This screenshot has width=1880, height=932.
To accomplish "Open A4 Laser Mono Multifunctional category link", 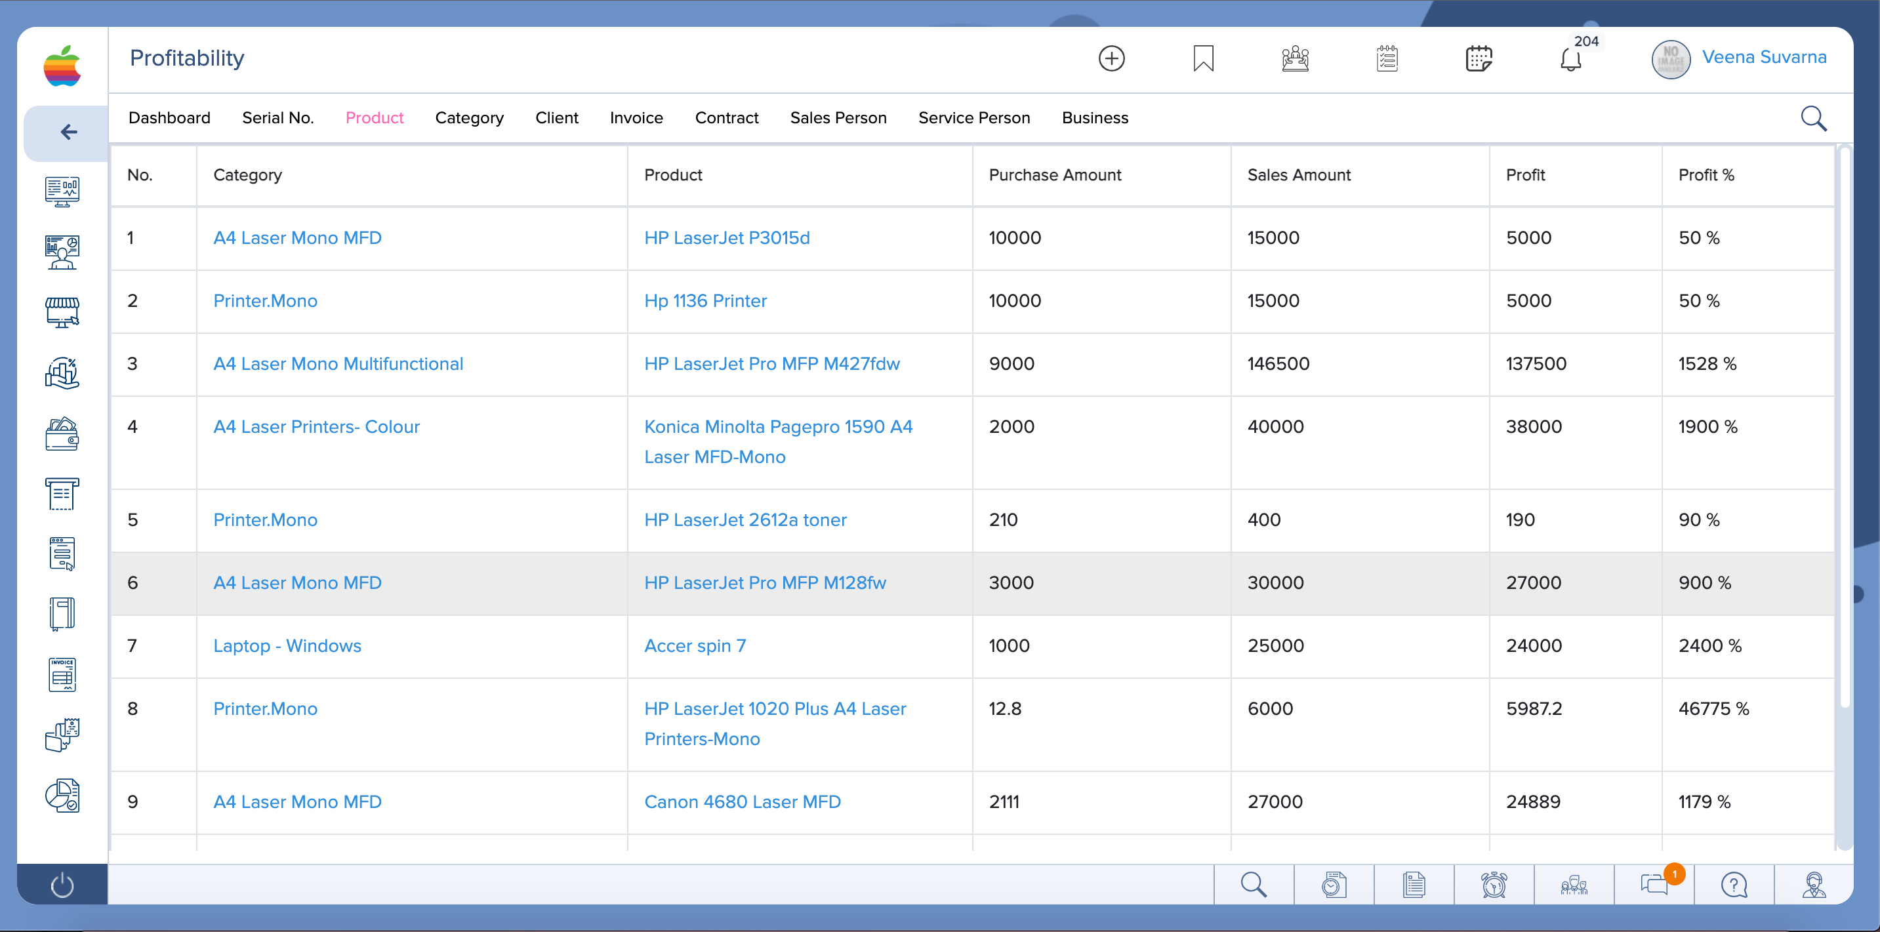I will pyautogui.click(x=338, y=363).
